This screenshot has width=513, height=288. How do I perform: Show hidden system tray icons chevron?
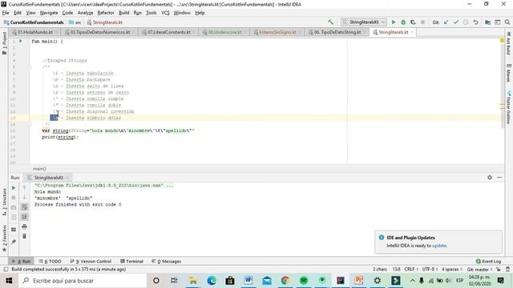(x=413, y=281)
